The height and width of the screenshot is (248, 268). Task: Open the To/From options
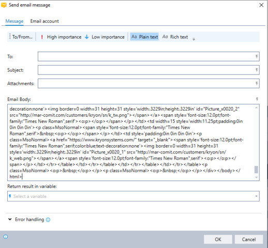point(21,37)
